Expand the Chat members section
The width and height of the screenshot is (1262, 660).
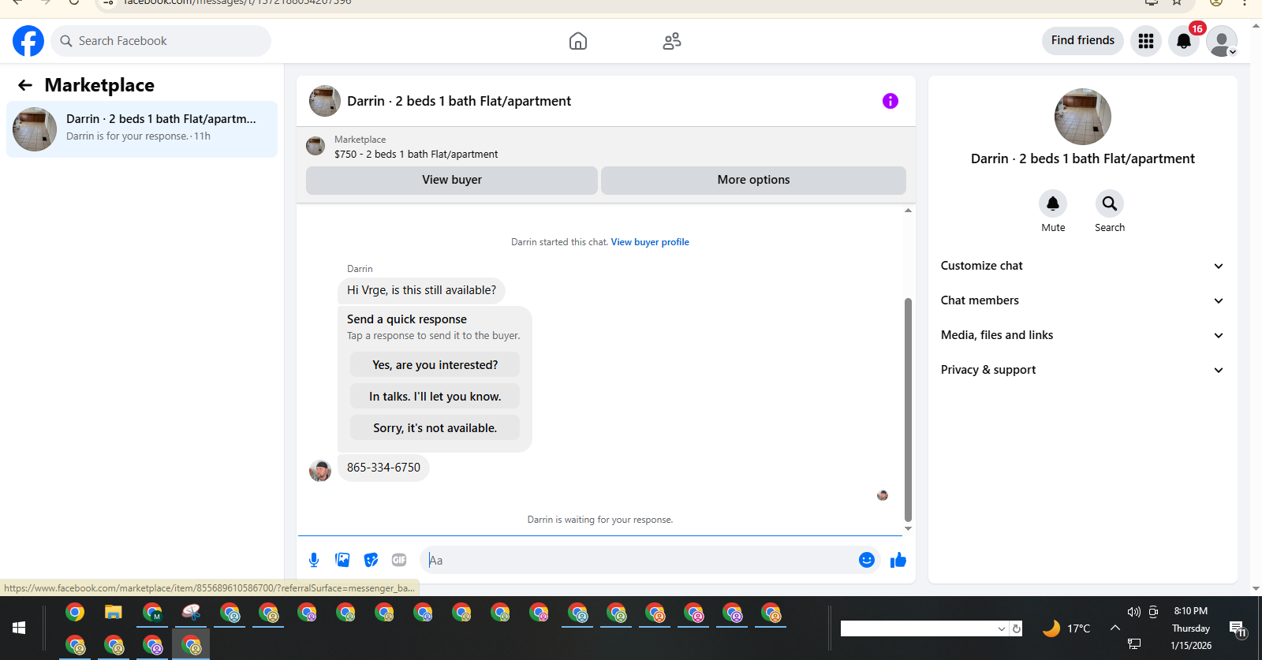point(1082,300)
